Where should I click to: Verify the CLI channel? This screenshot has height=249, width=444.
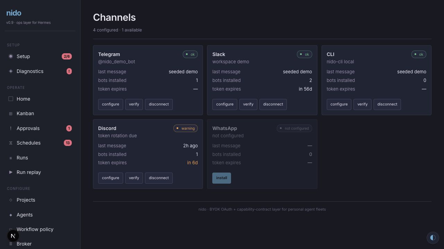362,104
